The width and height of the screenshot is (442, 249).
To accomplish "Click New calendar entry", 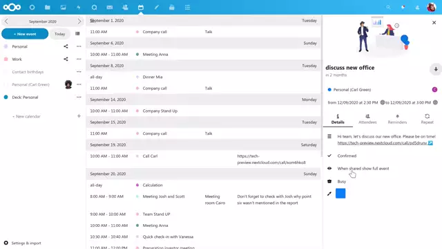I will click(x=26, y=116).
